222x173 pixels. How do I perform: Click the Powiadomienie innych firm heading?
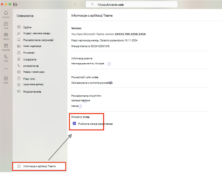[x=86, y=96]
